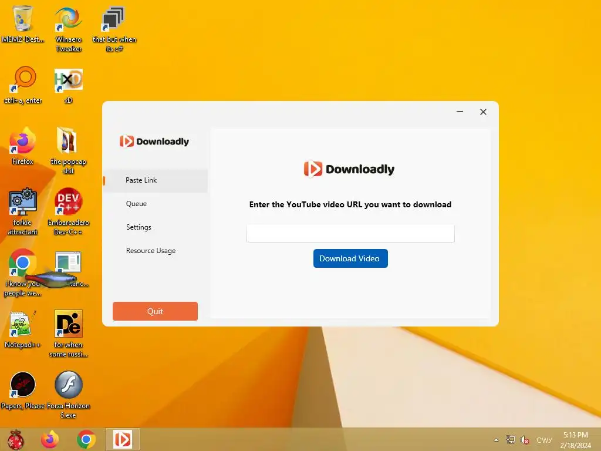Image resolution: width=601 pixels, height=451 pixels.
Task: Click the Download Video button
Action: 350,258
